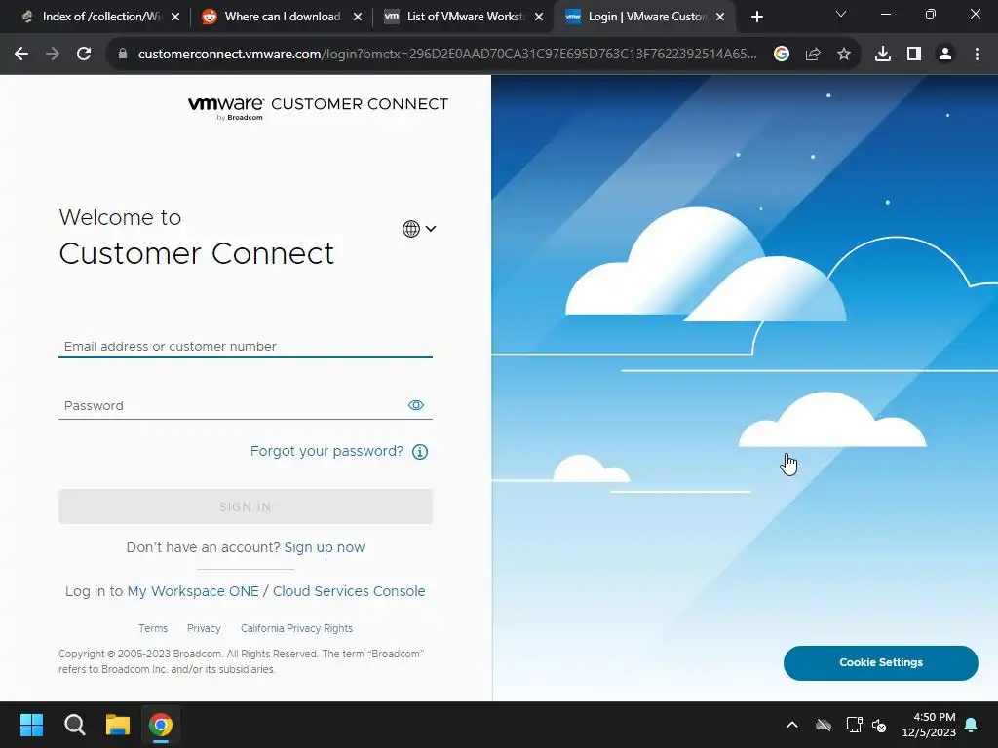Show hidden system tray icons
Image resolution: width=998 pixels, height=748 pixels.
[x=792, y=725]
